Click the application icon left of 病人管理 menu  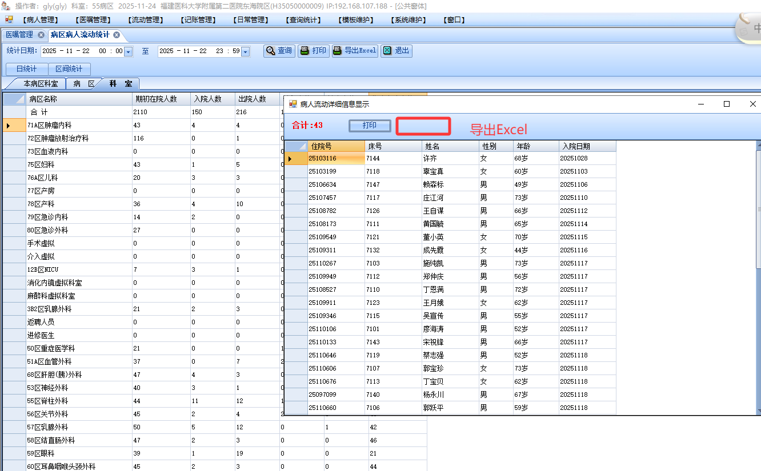[9, 20]
